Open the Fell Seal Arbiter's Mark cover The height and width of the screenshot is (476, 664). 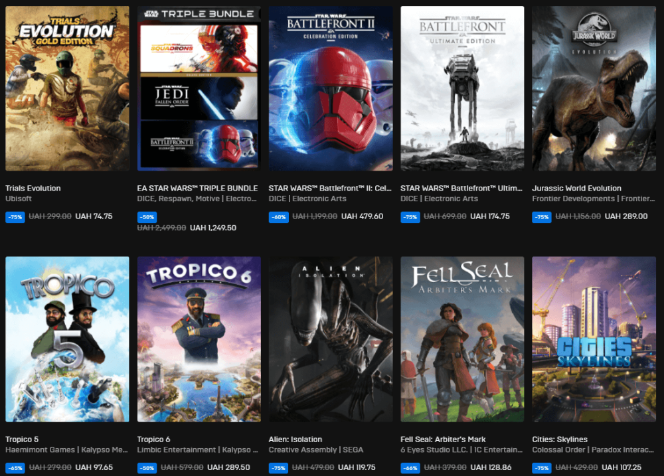click(462, 339)
